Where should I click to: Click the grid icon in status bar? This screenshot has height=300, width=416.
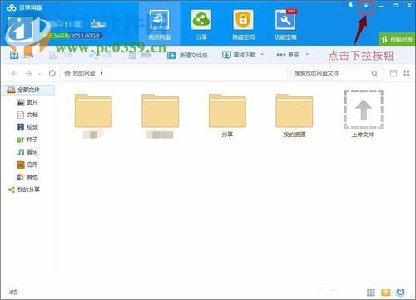[371, 293]
